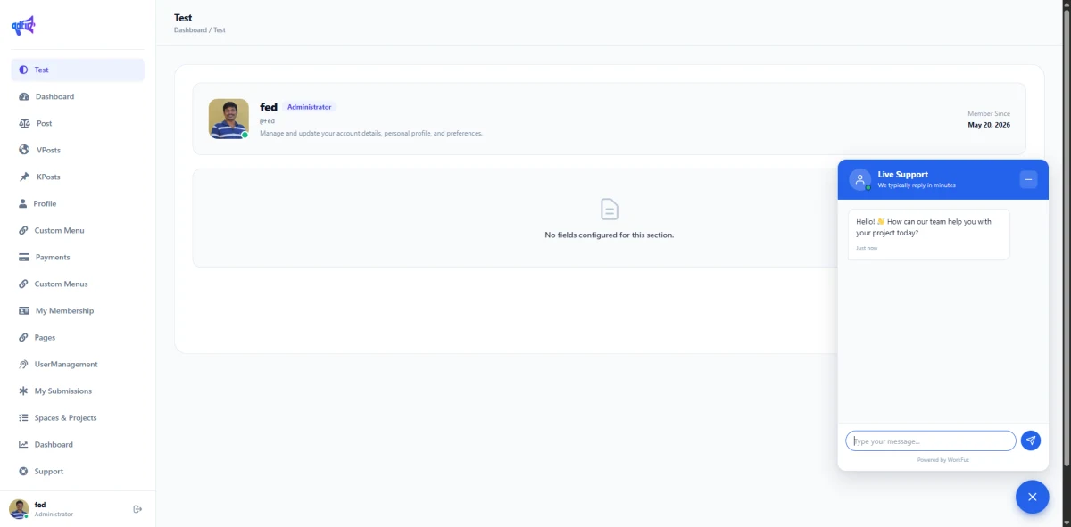Open the Post menu item
Image resolution: width=1071 pixels, height=527 pixels.
point(78,123)
